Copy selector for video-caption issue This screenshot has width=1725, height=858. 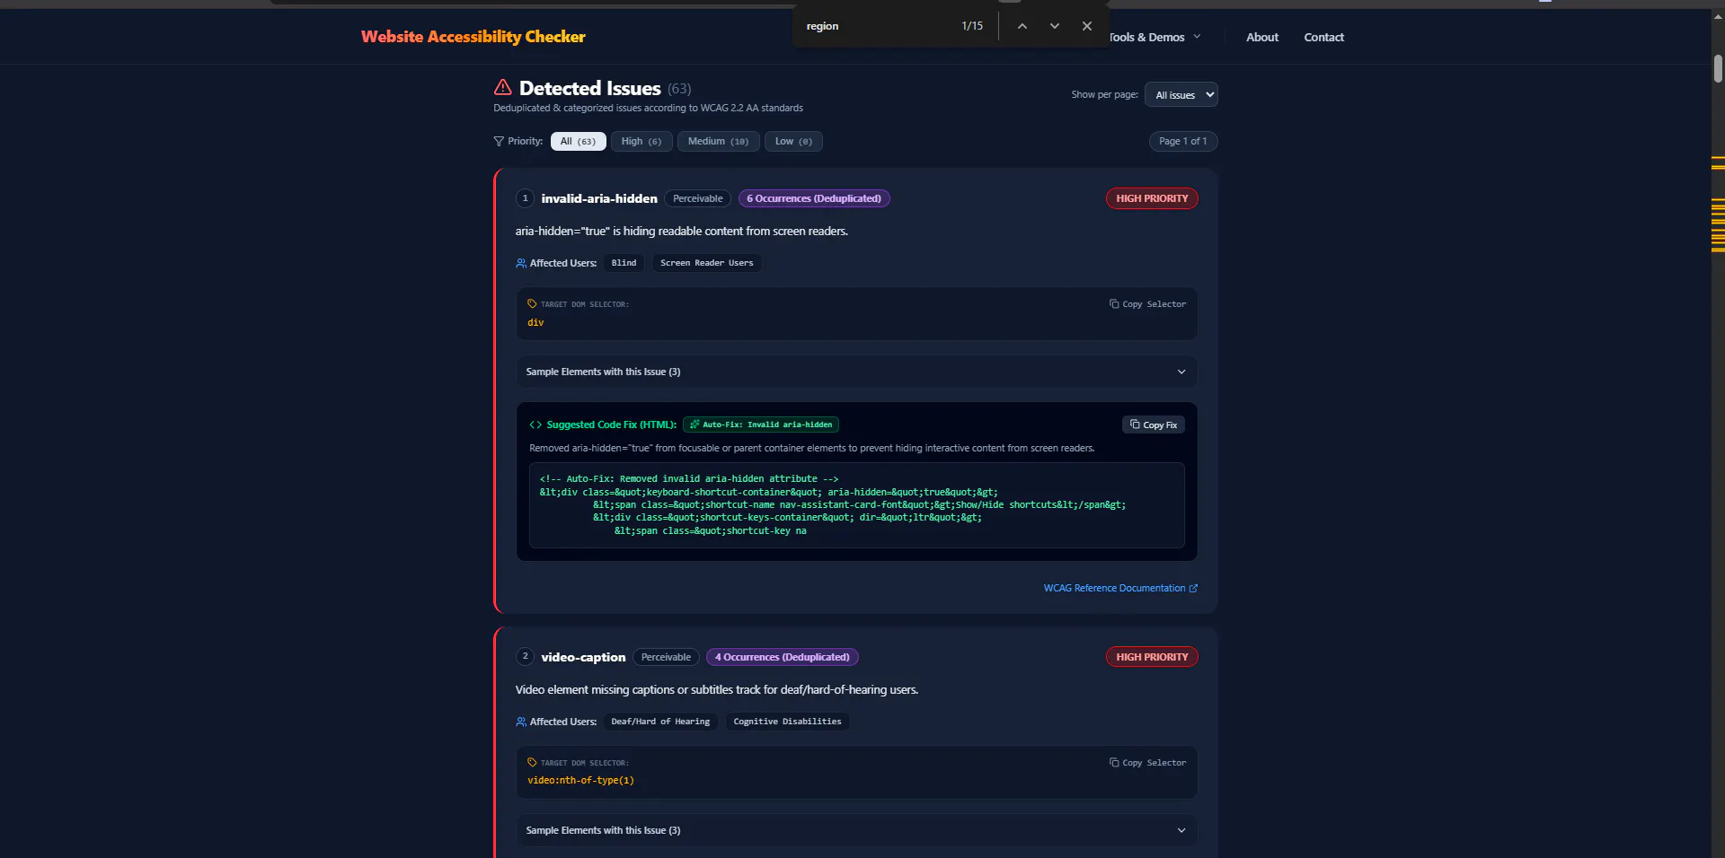click(x=1147, y=763)
